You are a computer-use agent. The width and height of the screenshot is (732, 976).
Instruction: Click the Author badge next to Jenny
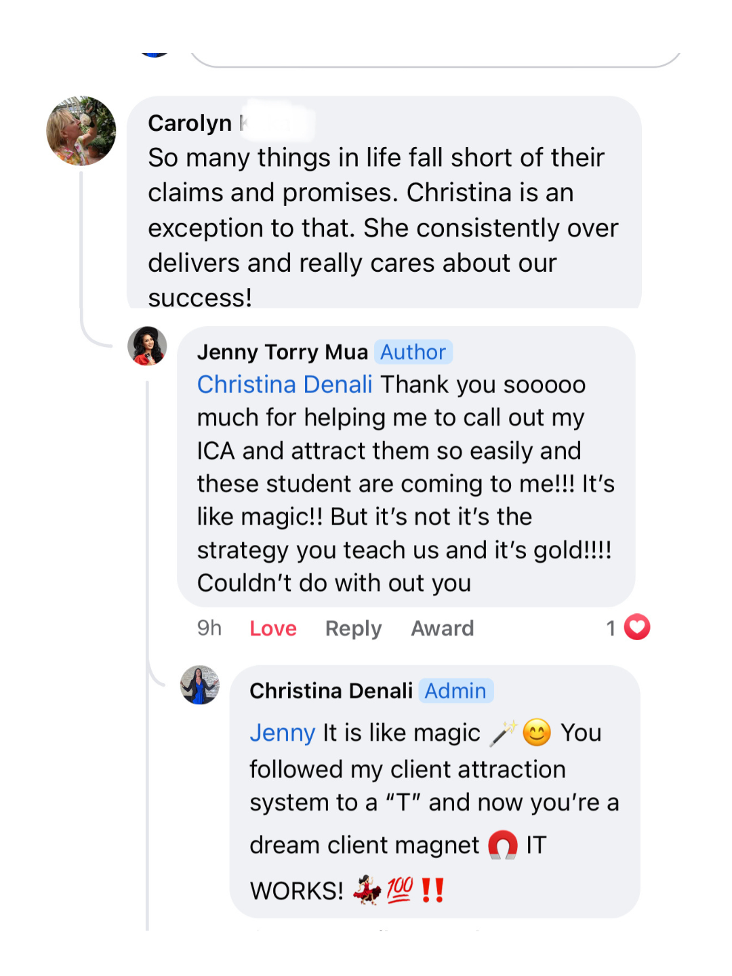click(413, 352)
